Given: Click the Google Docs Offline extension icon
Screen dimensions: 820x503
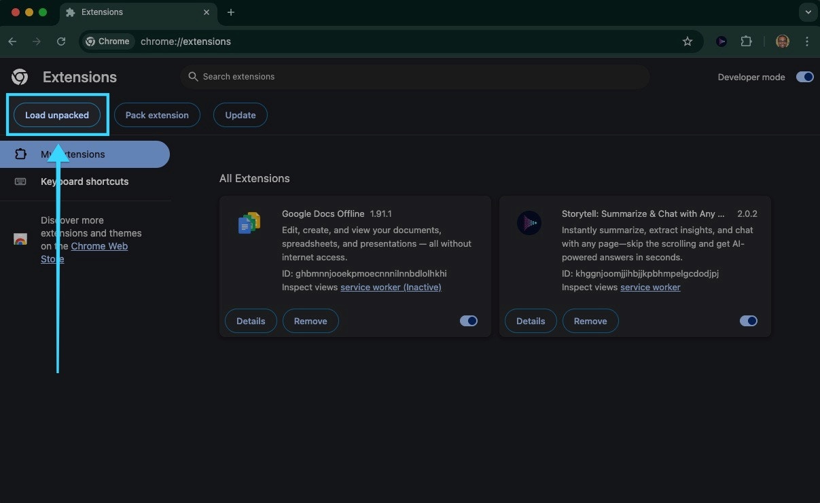Looking at the screenshot, I should (249, 223).
